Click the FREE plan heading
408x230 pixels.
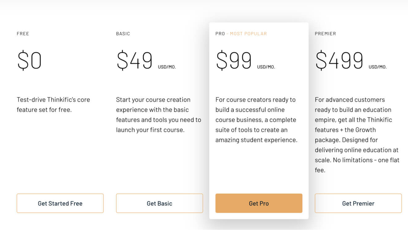coord(23,34)
